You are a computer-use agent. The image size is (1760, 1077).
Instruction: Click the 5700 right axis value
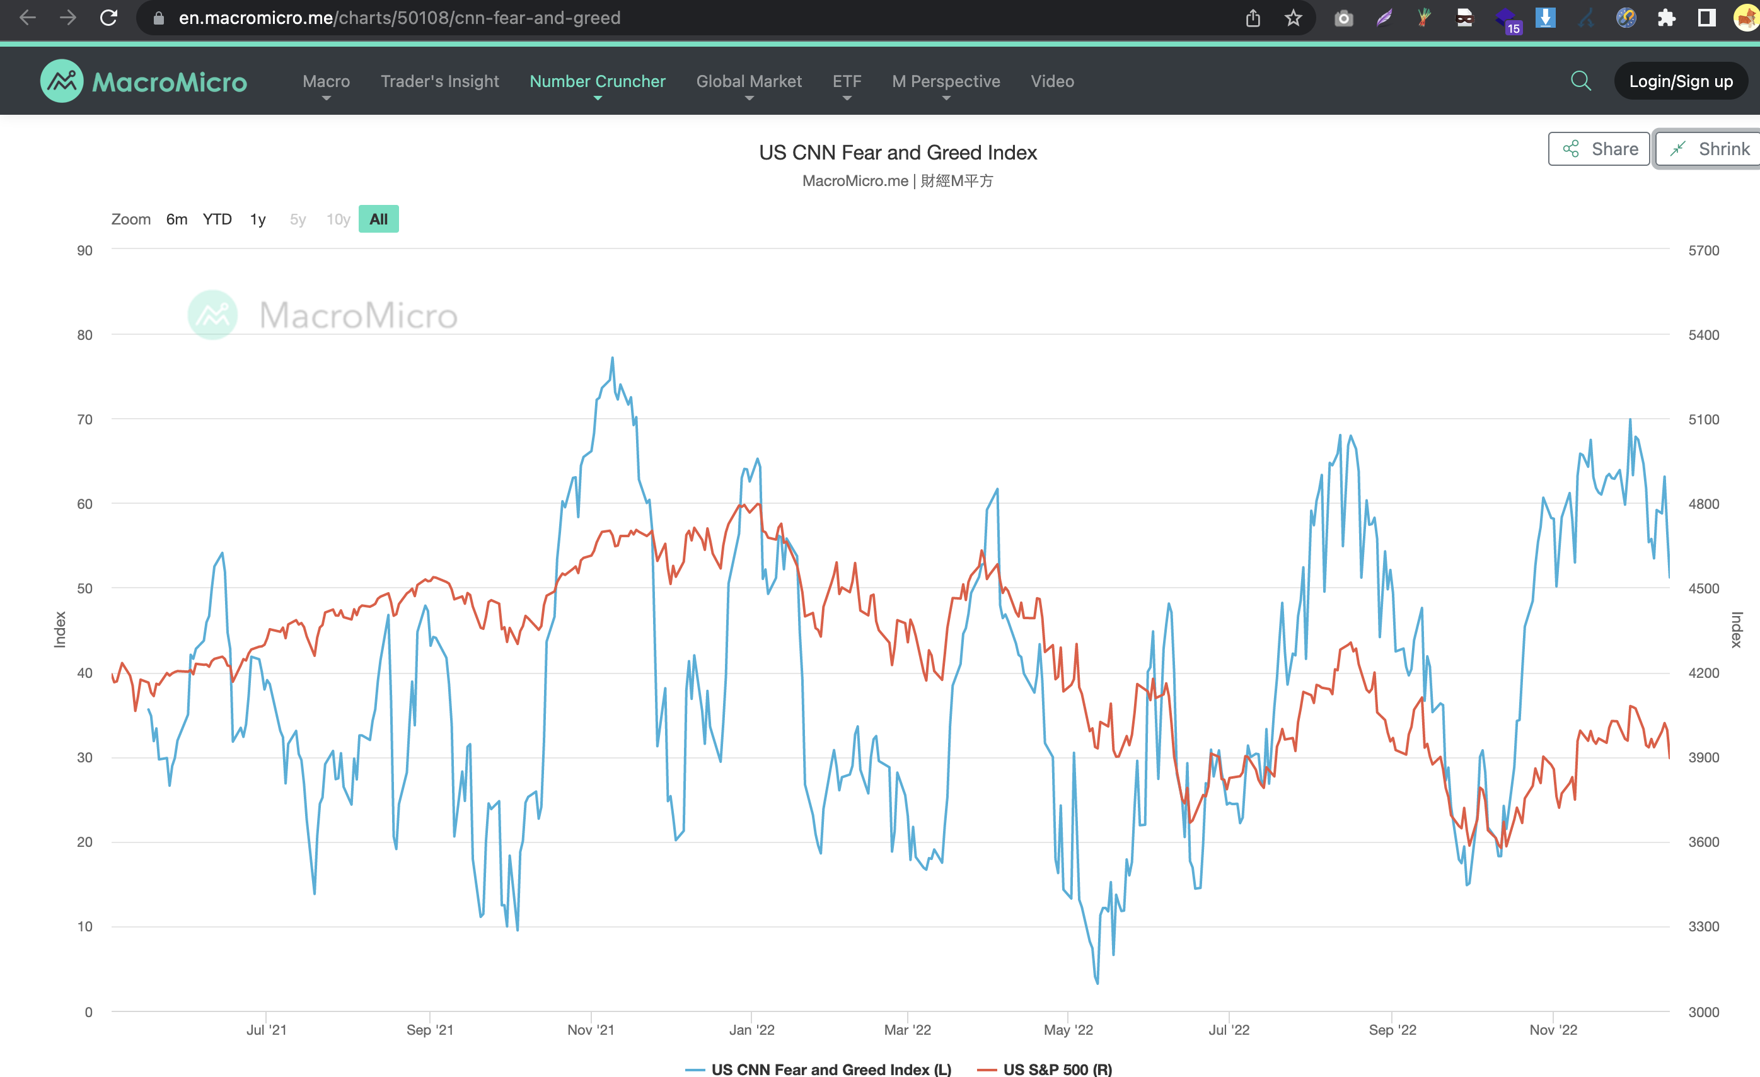coord(1703,250)
